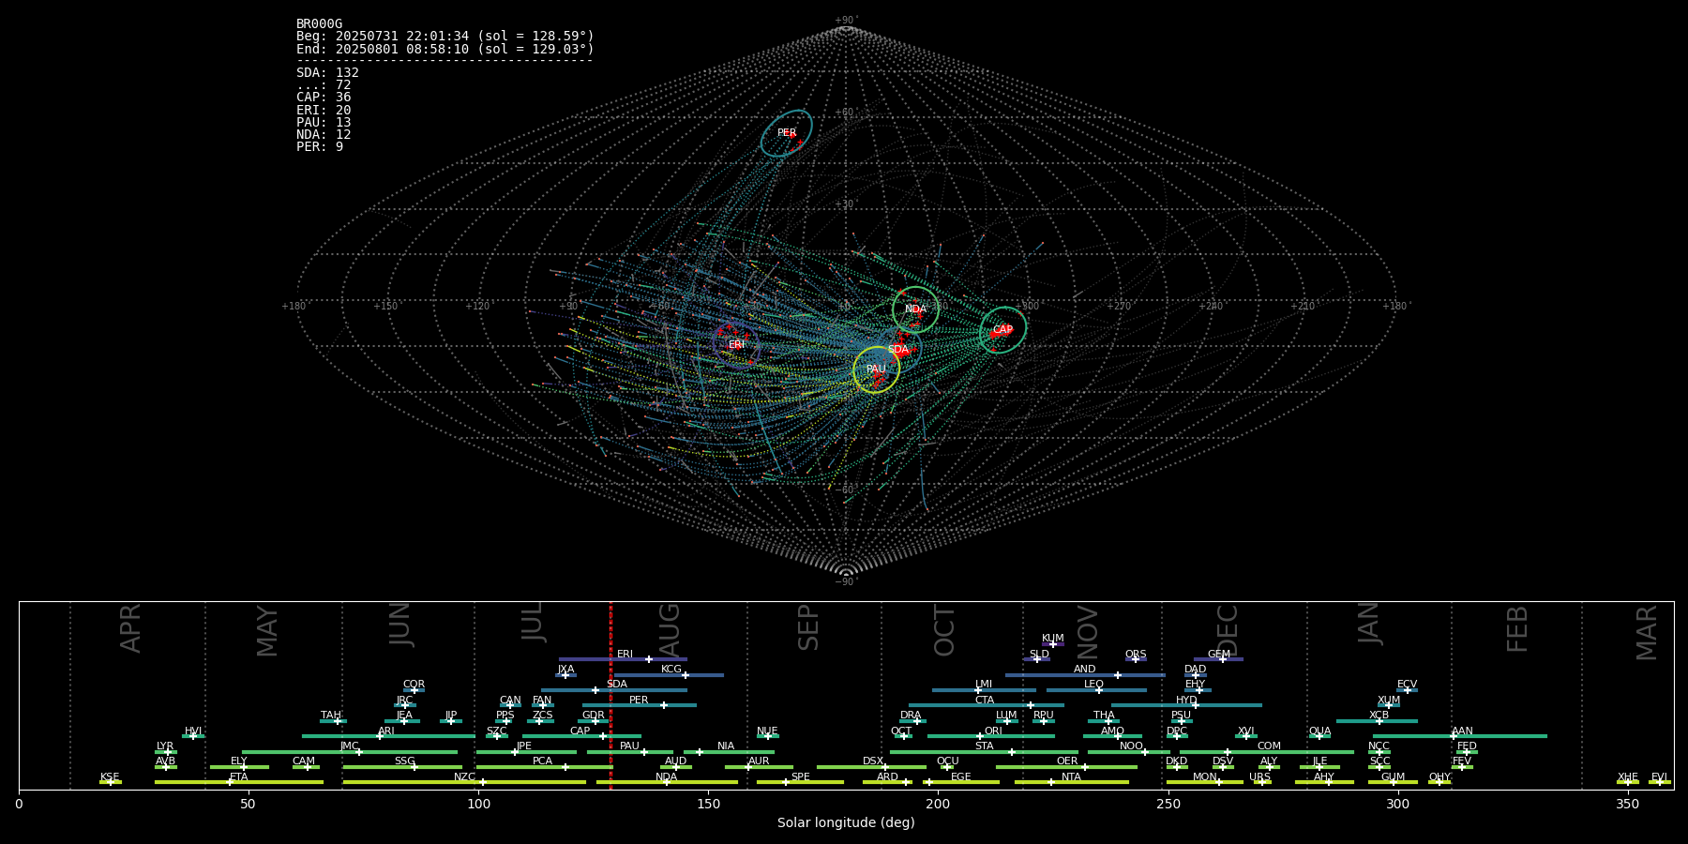Click the XHE shower label
The height and width of the screenshot is (844, 1688).
(1627, 777)
